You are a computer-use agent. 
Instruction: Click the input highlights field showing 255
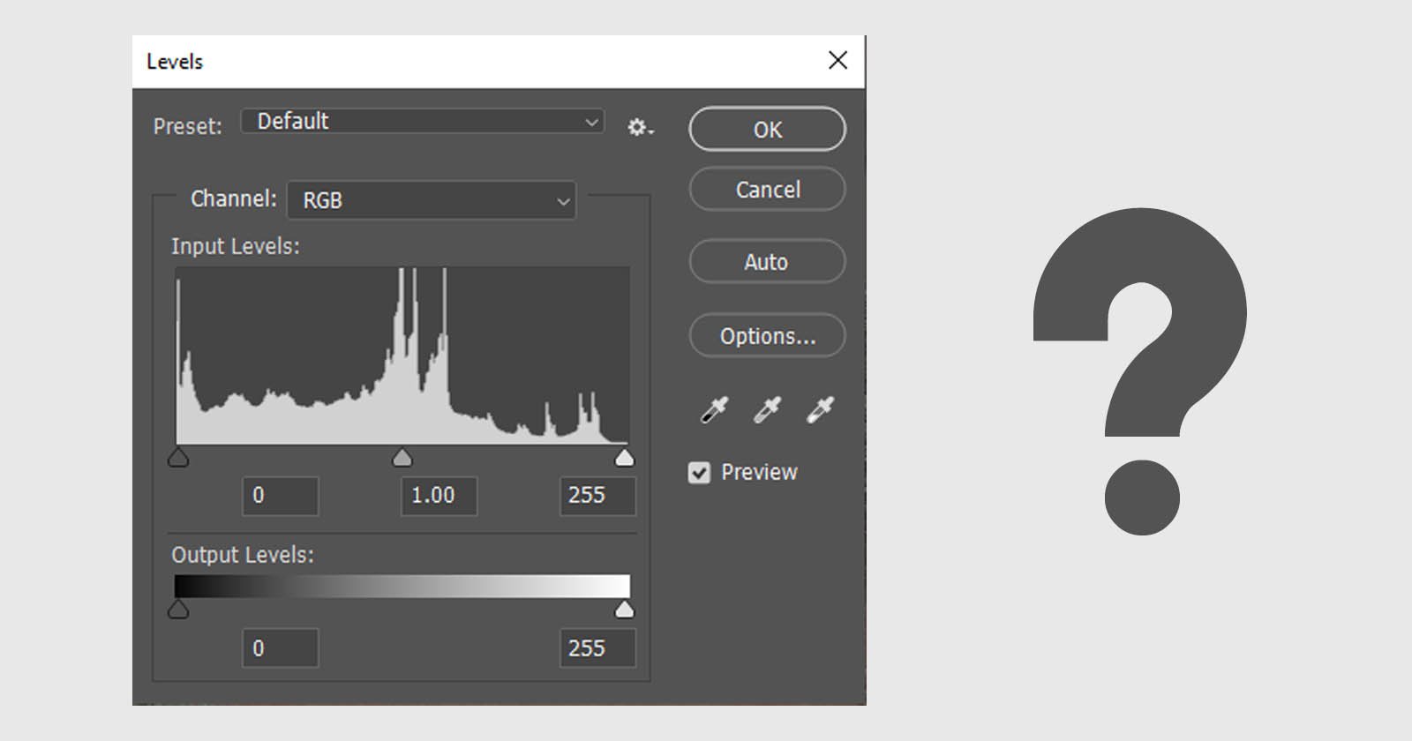(597, 496)
